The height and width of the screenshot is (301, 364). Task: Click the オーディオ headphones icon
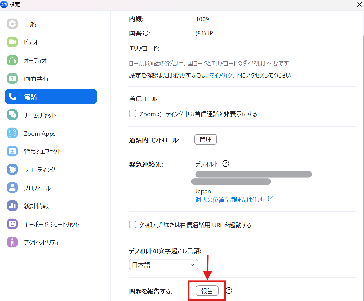coord(12,60)
